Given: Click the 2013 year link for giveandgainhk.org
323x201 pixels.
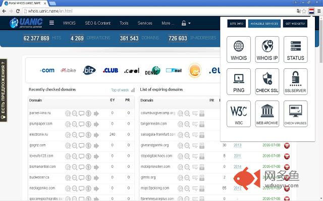Looking at the screenshot, I should coord(237,145).
